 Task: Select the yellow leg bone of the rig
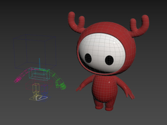coord(35,88)
